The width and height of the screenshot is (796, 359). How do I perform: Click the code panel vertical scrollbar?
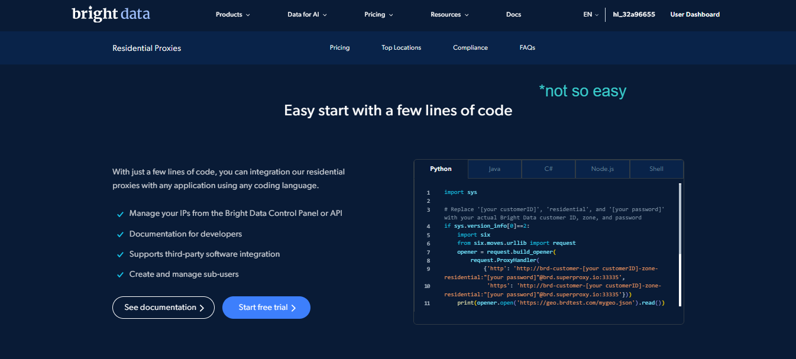click(680, 244)
